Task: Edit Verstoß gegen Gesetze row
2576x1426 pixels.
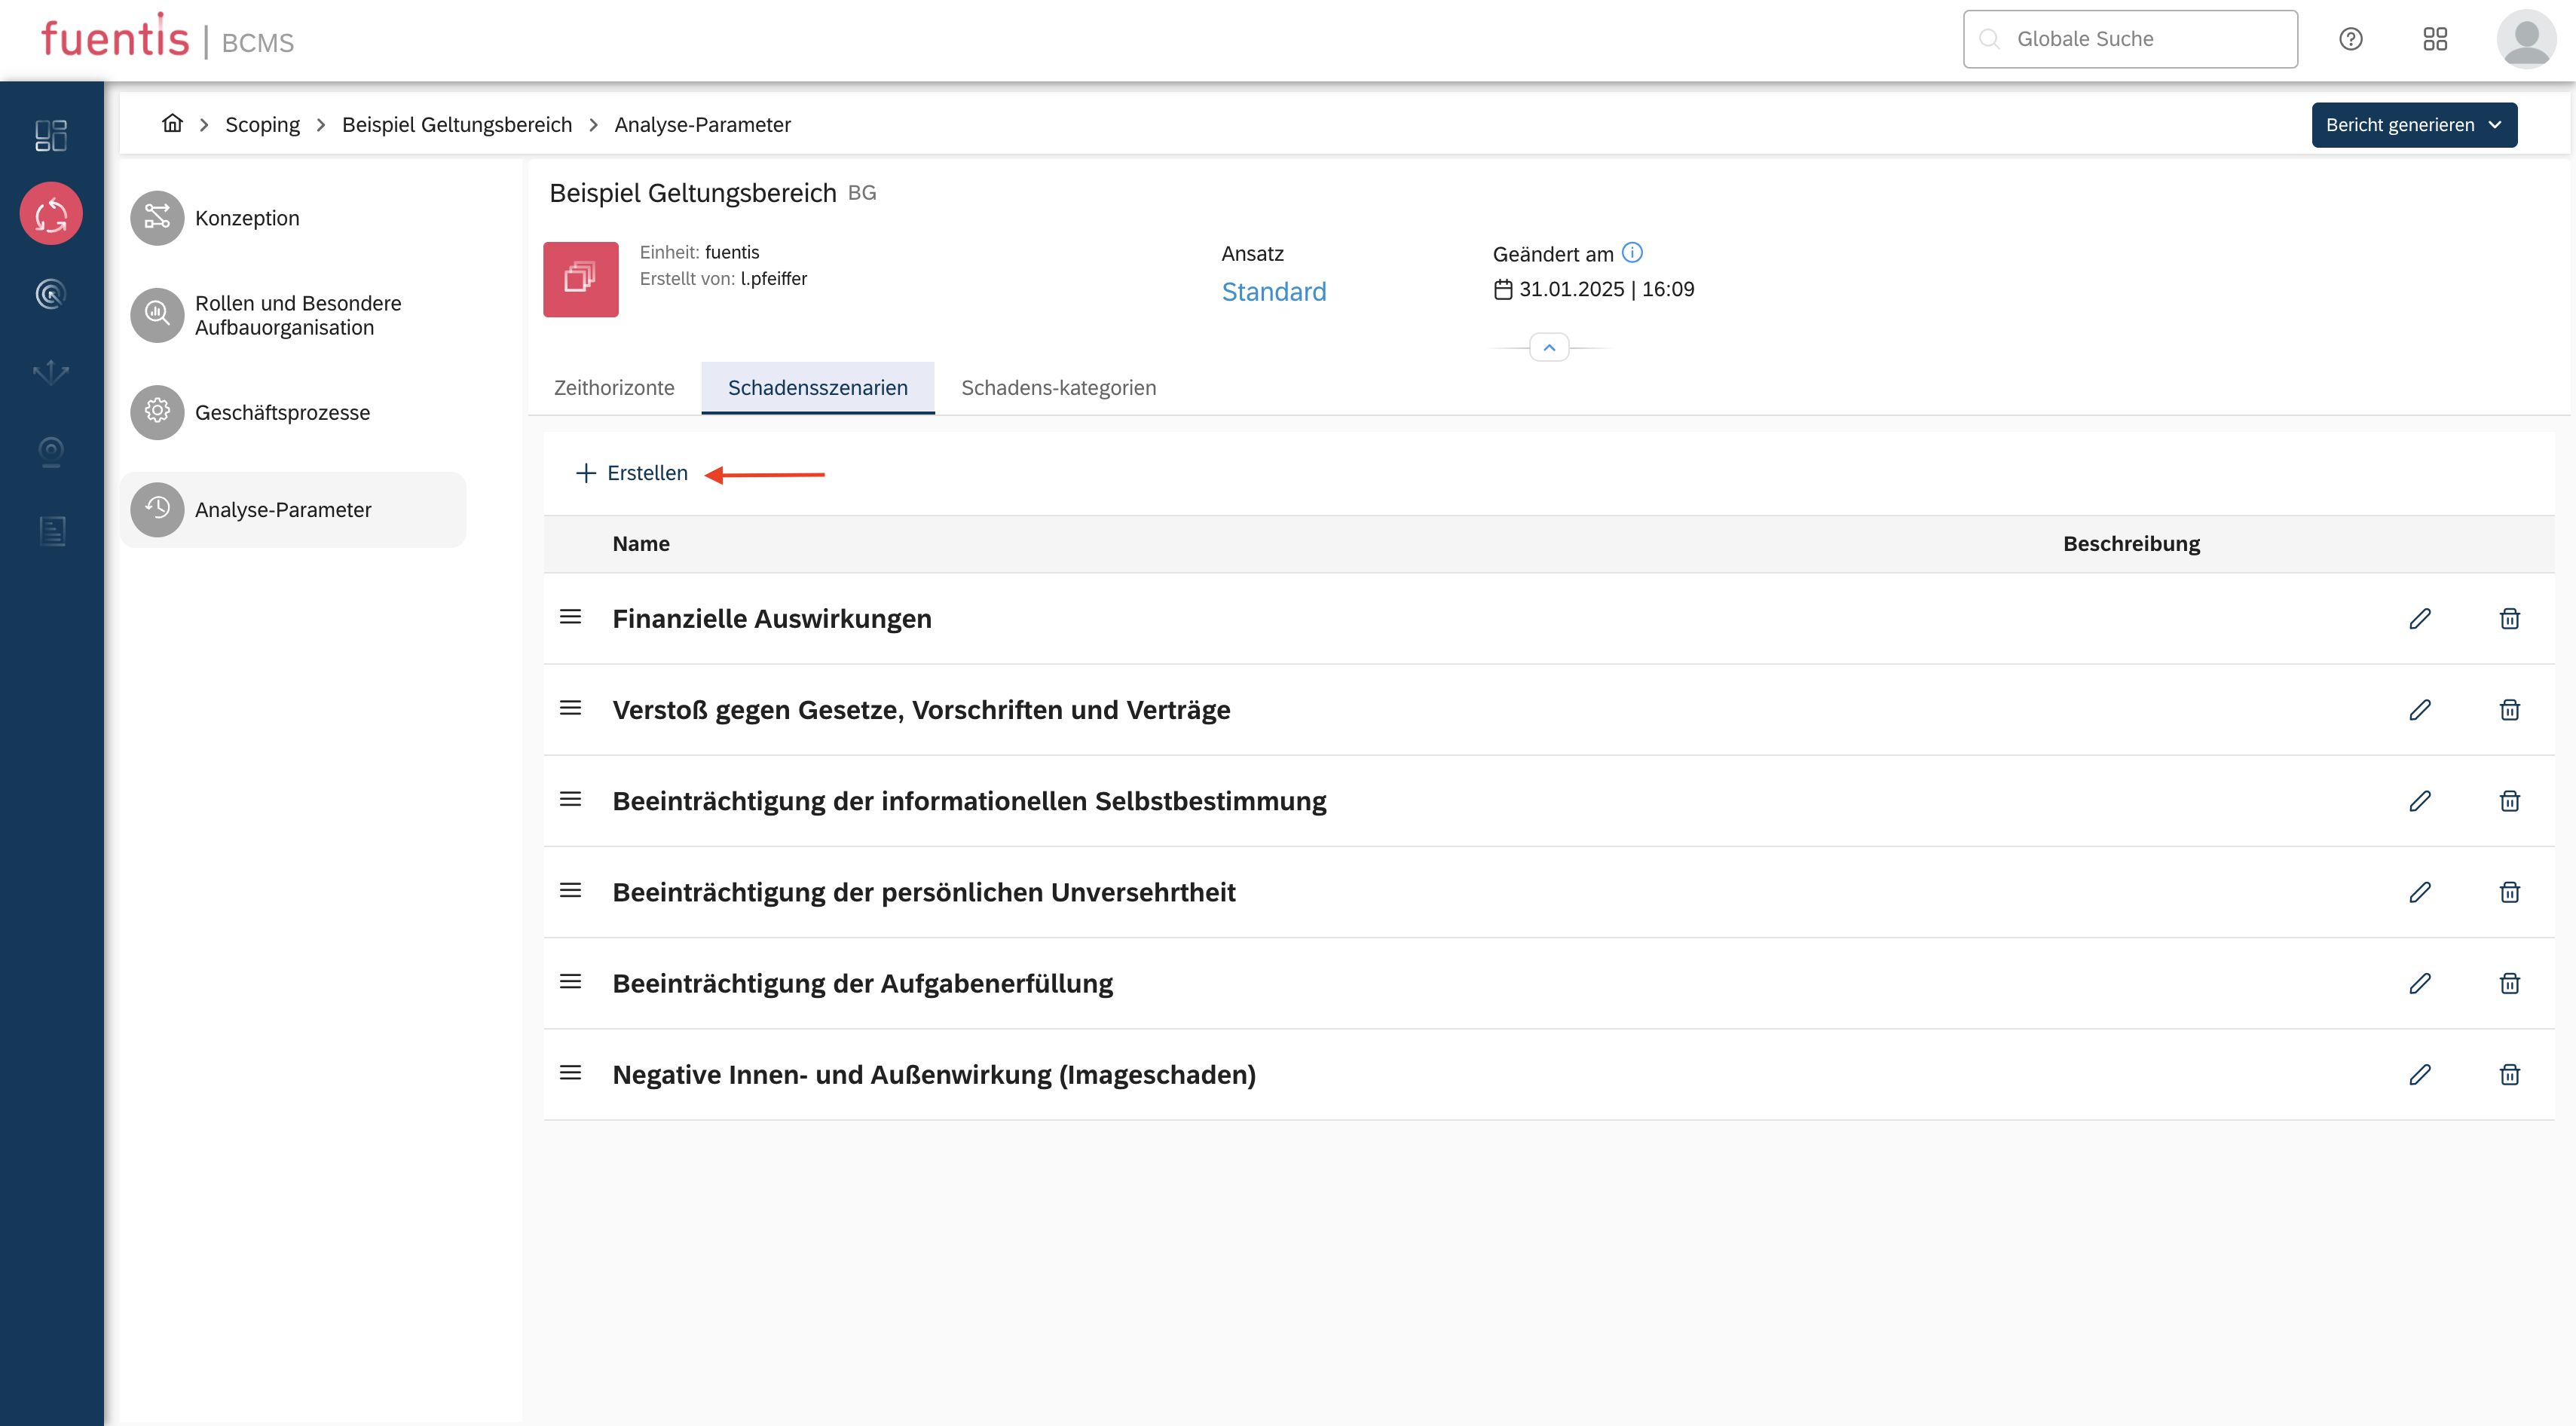Action: tap(2419, 710)
